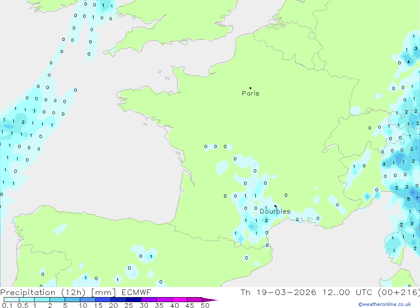Select the 25–30 mm navy legend swatch
Viewport: 420px width, 308px height.
(134, 300)
